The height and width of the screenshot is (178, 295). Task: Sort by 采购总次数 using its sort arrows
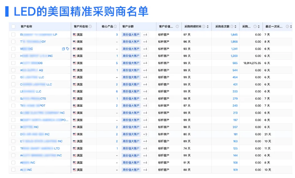(235, 26)
